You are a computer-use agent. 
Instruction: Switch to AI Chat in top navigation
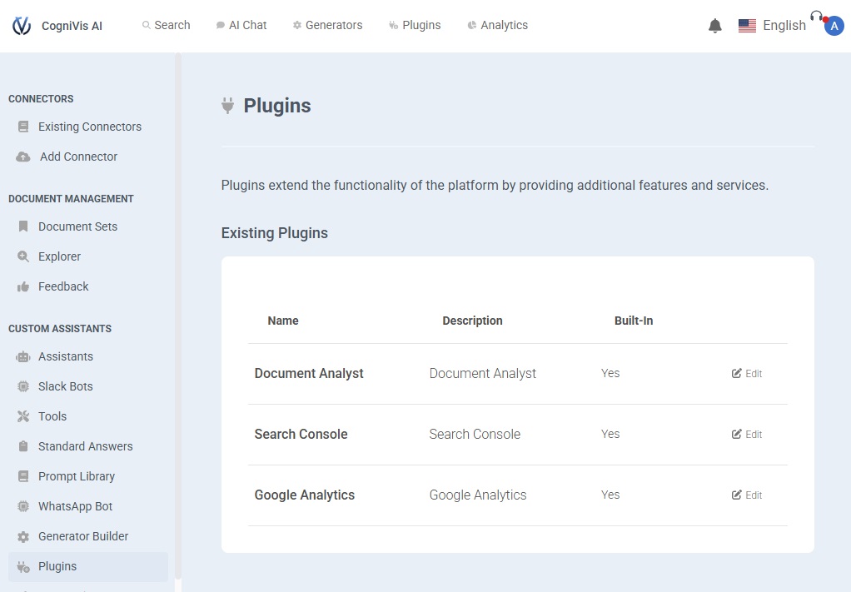tap(241, 25)
